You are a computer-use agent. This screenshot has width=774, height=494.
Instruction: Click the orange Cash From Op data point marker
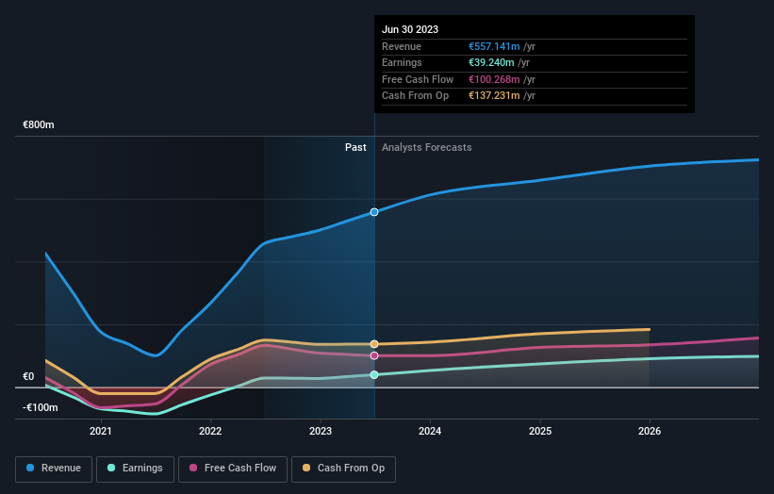pyautogui.click(x=374, y=344)
